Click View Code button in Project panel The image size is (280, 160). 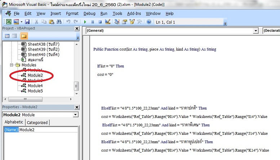(x=7, y=36)
